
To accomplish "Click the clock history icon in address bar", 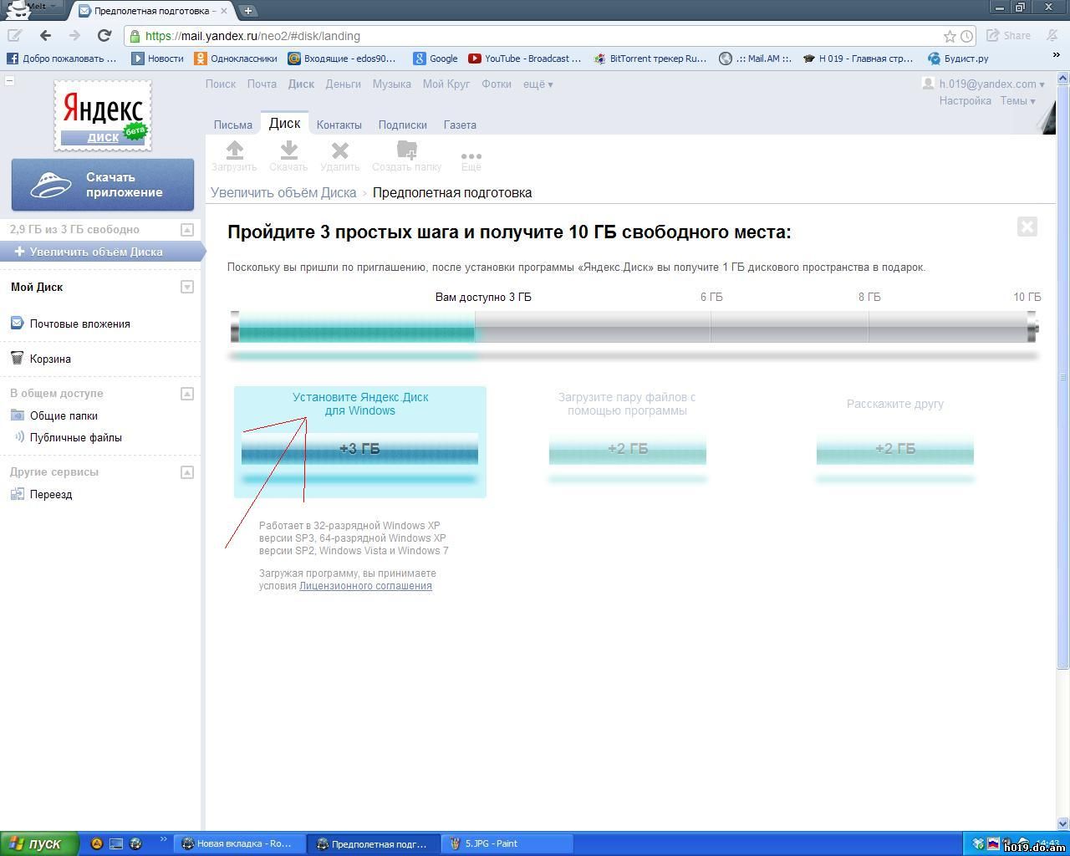I will click(x=966, y=36).
